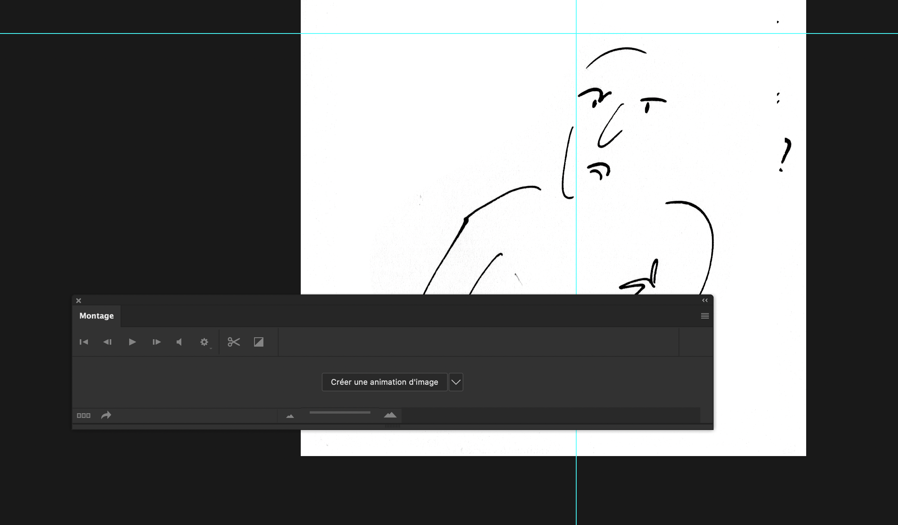Click the Créer une animation d'image button
Screen dimensions: 898x525
tap(384, 382)
